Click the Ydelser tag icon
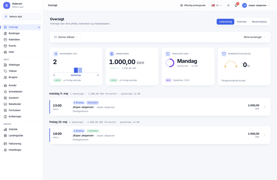 [x=5, y=71]
